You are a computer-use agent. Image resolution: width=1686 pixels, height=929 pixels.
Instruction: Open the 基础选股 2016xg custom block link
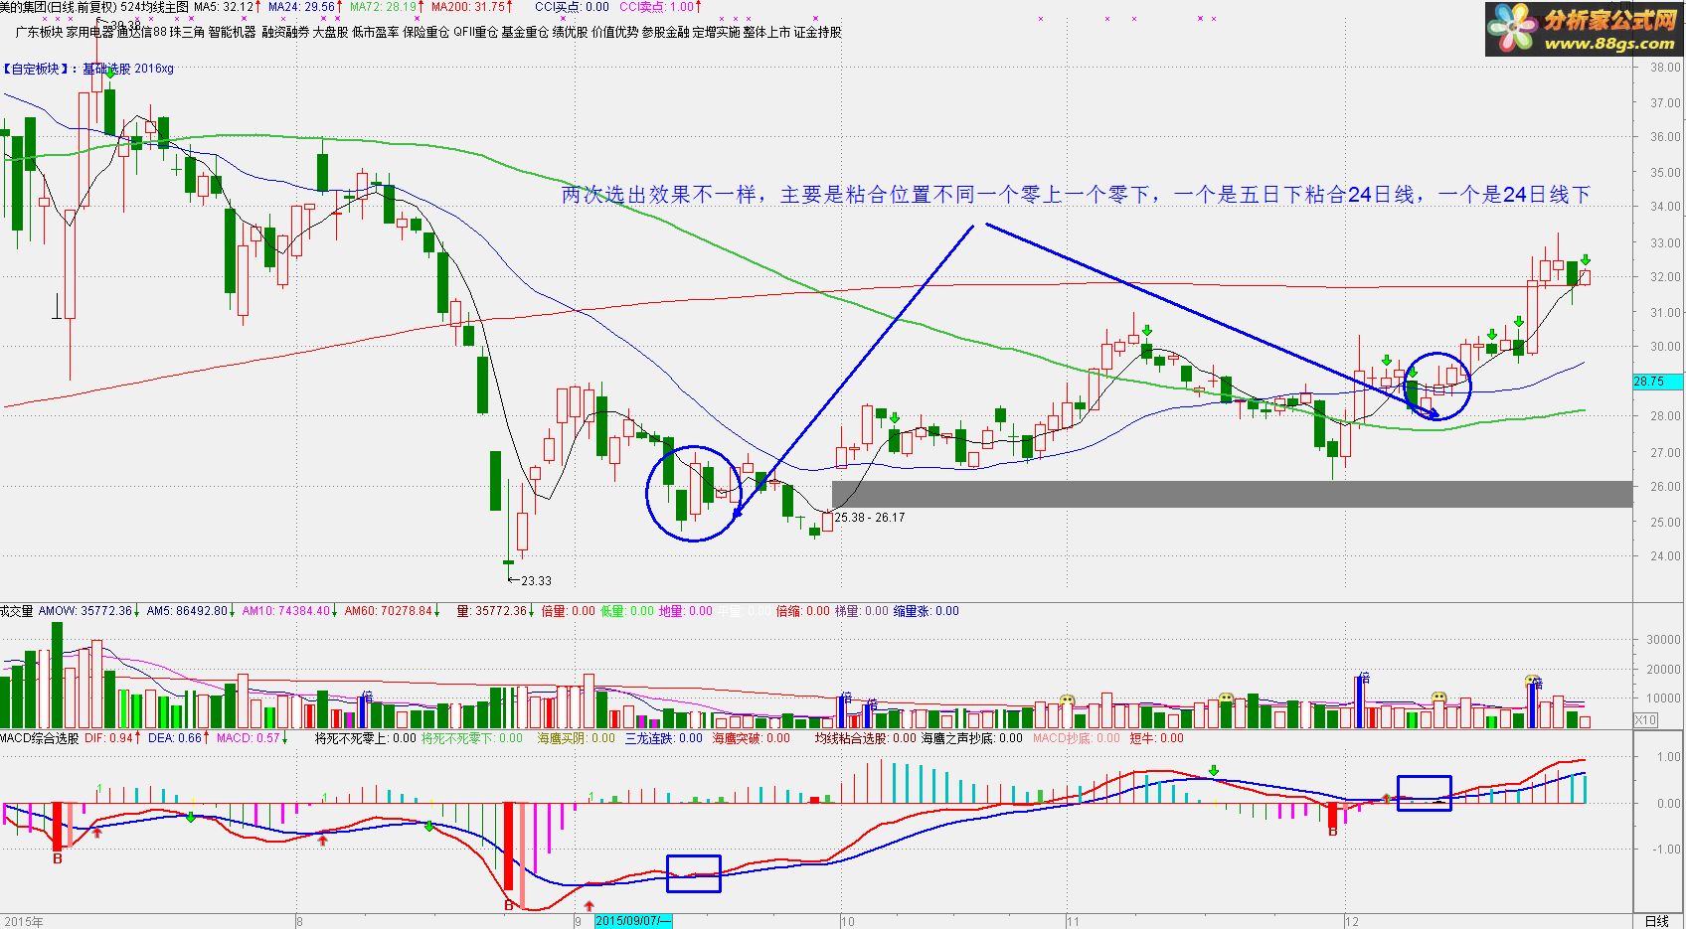[127, 69]
